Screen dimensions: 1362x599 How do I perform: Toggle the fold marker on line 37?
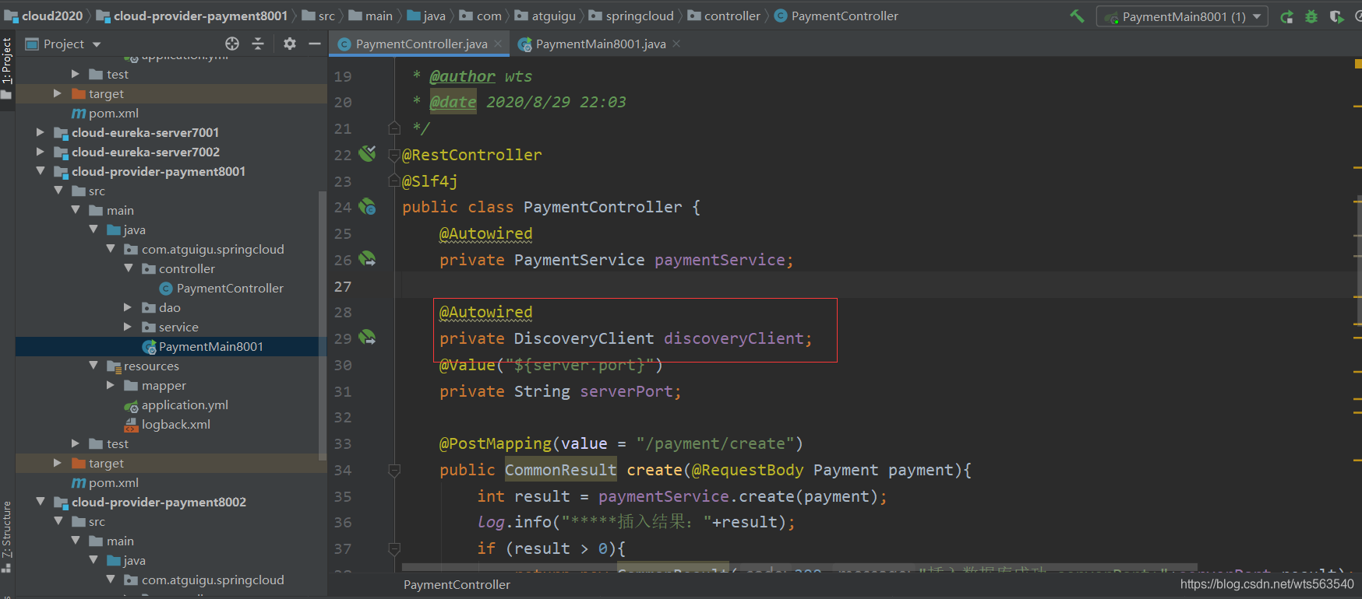(x=394, y=548)
